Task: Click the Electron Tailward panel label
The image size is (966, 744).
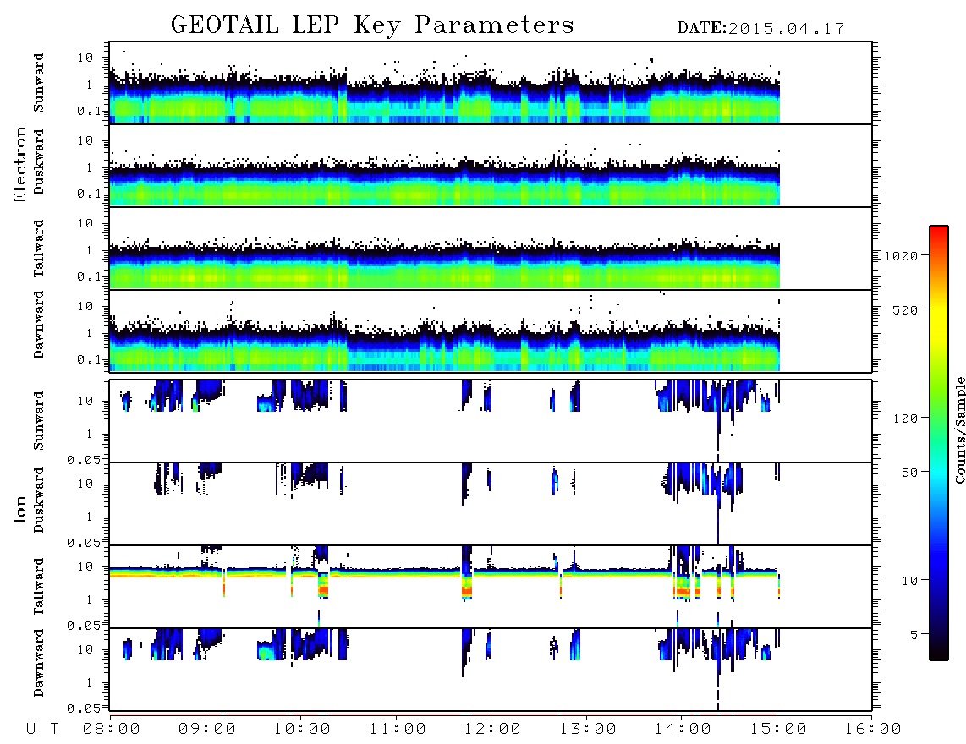Action: point(39,249)
